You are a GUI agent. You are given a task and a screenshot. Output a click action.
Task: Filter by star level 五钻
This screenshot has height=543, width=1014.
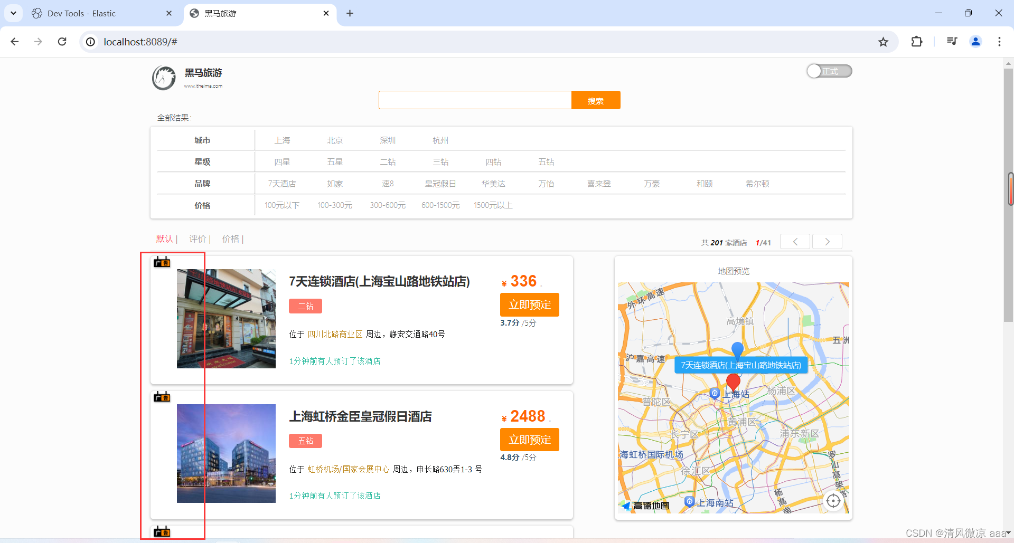pyautogui.click(x=546, y=162)
